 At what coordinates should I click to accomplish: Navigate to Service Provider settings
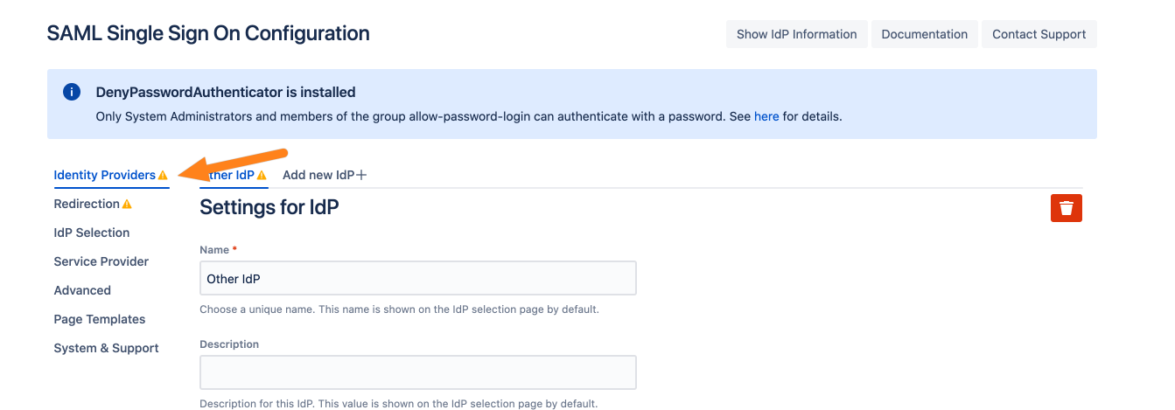[101, 261]
